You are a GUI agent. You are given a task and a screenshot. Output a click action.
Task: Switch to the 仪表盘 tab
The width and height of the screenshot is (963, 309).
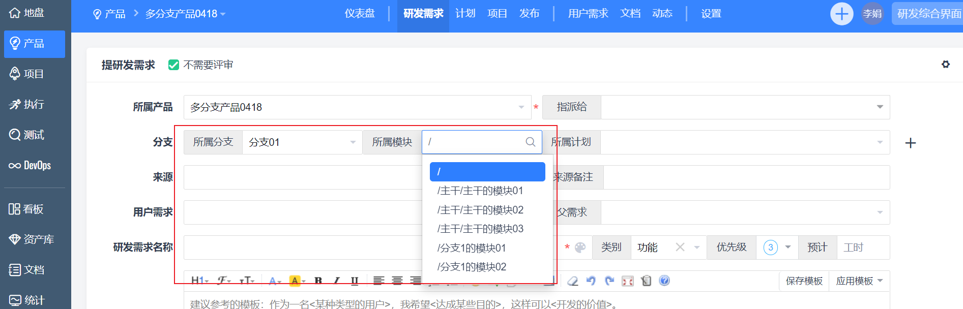coord(360,14)
